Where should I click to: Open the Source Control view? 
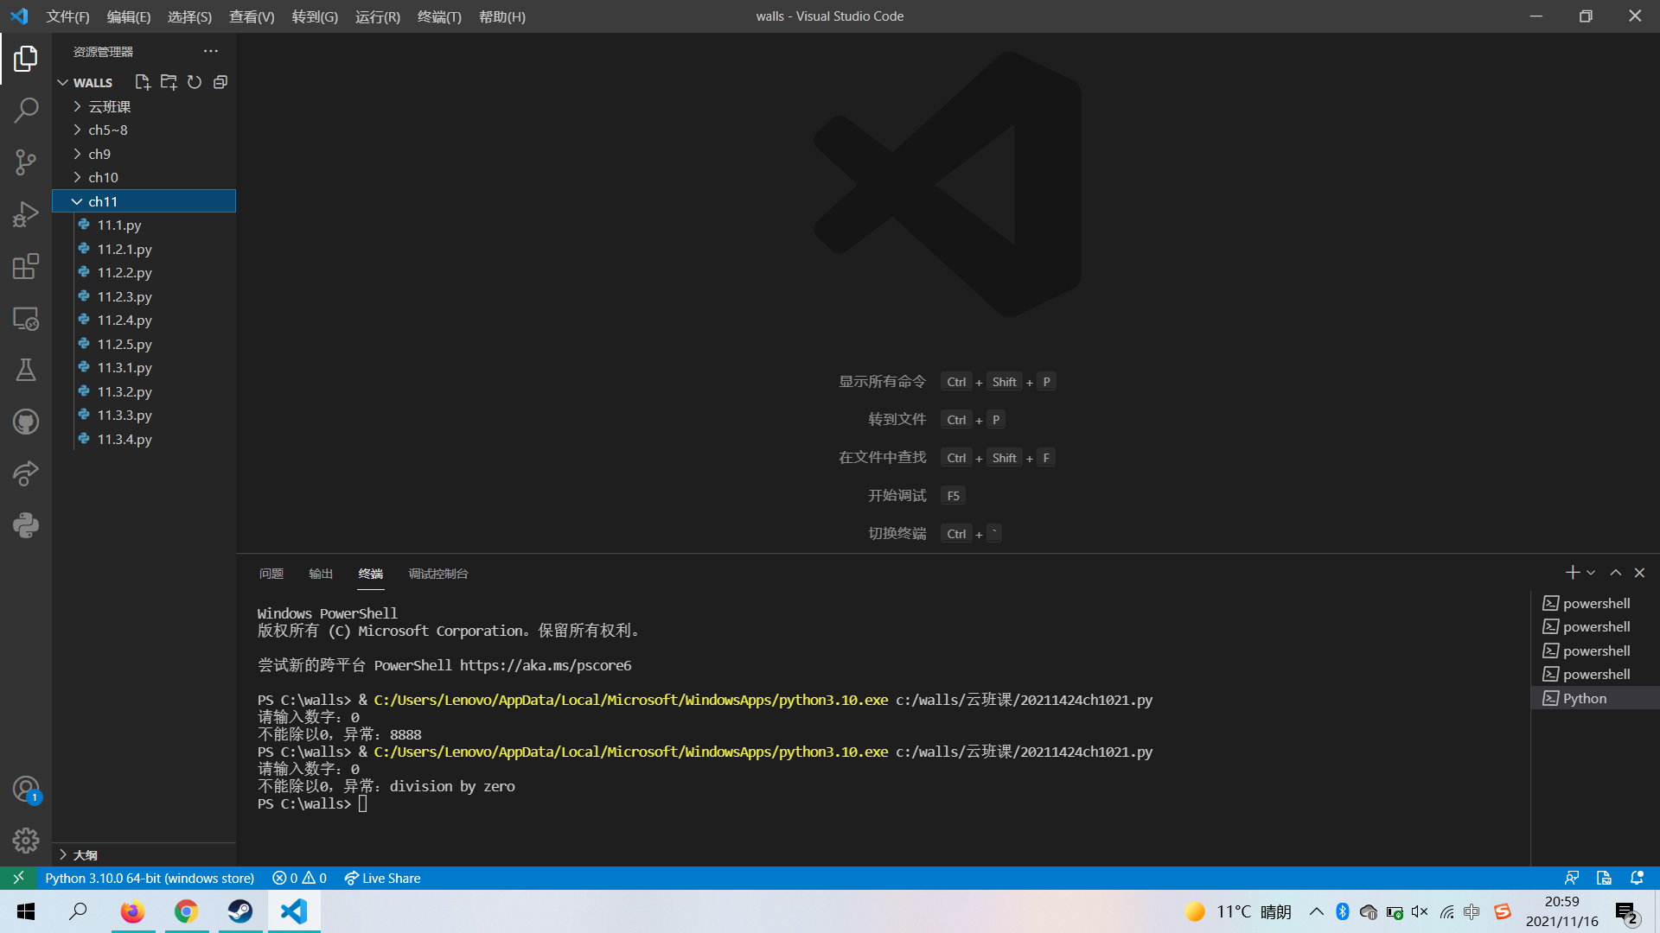click(26, 162)
